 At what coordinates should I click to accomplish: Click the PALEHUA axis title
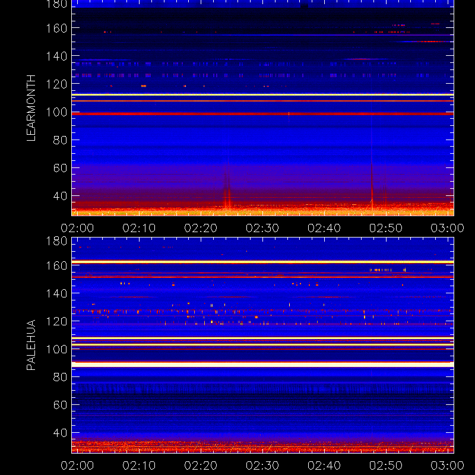point(31,345)
